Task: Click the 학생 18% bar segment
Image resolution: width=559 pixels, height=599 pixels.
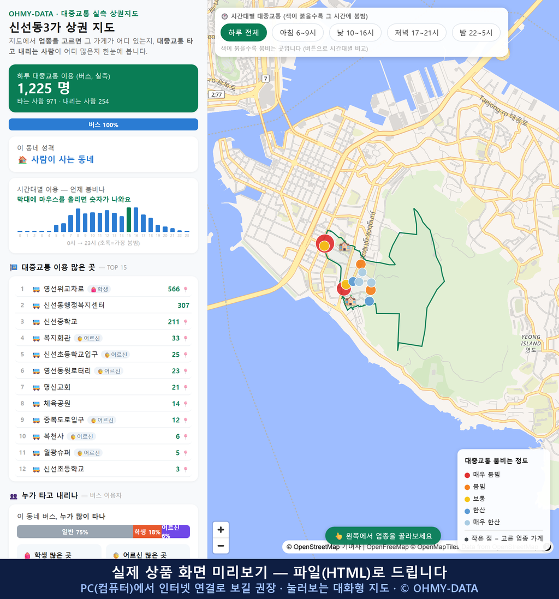Action: [x=147, y=532]
